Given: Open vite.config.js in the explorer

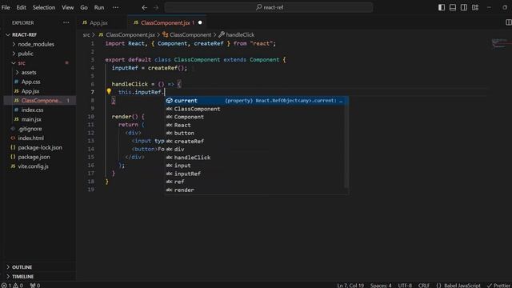Looking at the screenshot, I should pyautogui.click(x=33, y=166).
